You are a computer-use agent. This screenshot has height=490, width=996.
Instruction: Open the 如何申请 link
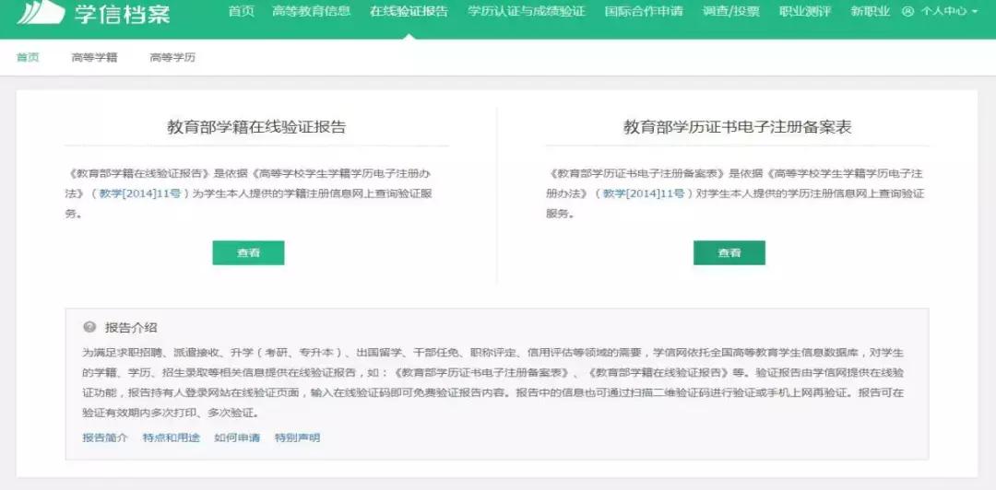point(237,437)
